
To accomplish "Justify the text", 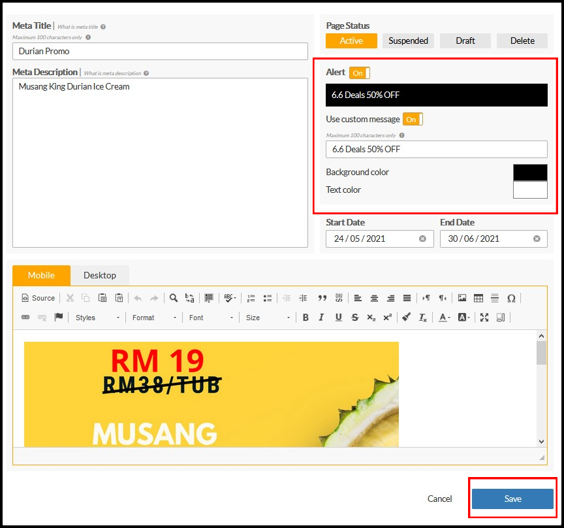I will coord(407,298).
